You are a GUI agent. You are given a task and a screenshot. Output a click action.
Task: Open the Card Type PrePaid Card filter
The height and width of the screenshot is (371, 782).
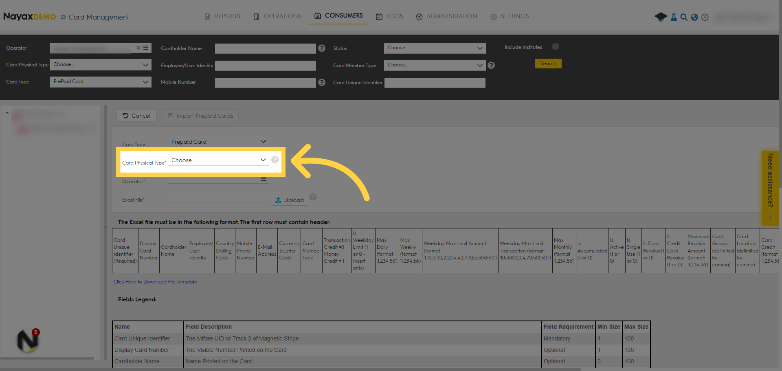tap(101, 82)
